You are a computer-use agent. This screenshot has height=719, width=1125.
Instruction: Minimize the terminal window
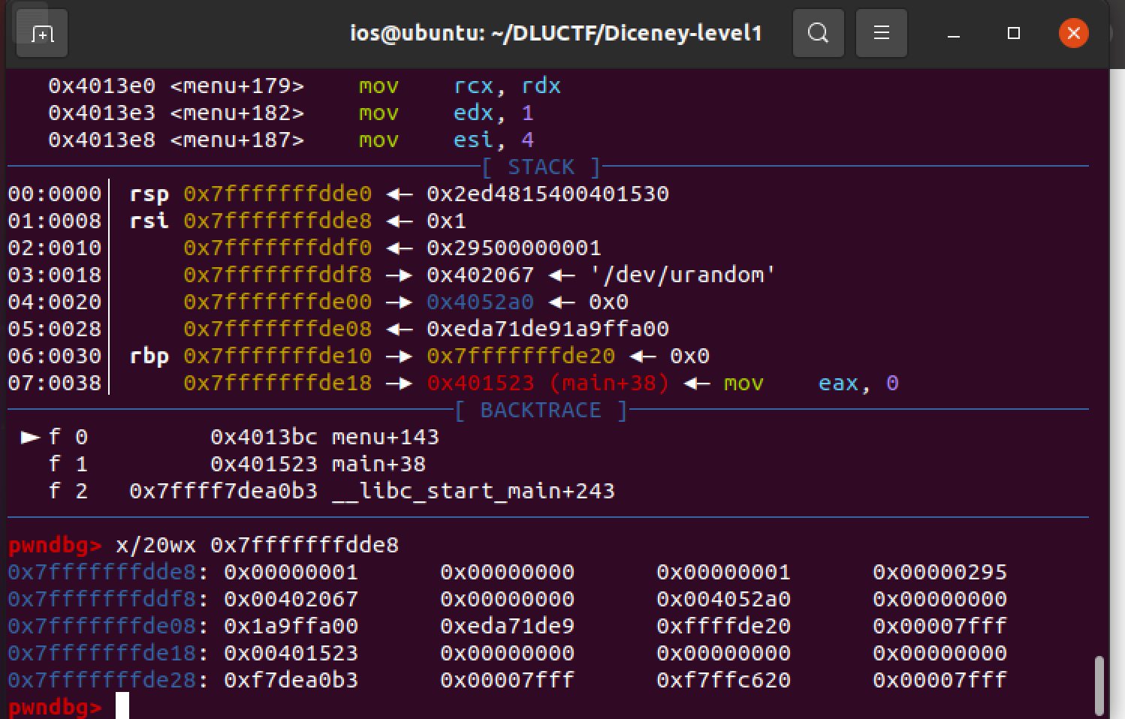pyautogui.click(x=954, y=33)
